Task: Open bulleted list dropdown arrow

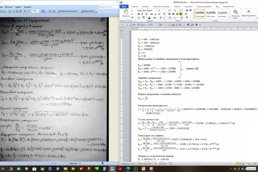Action: coord(172,11)
